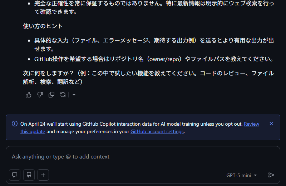Viewport: 286px width, 186px height.
Task: Send the message with the arrow icon
Action: click(x=271, y=175)
